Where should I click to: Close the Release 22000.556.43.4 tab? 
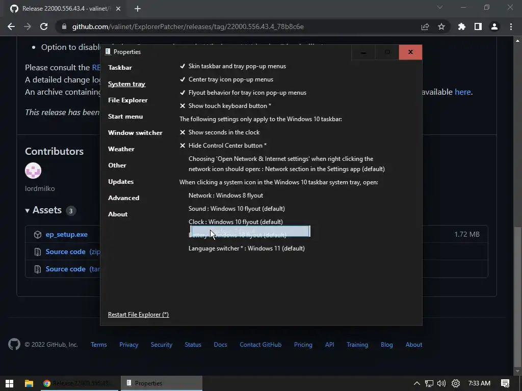(118, 9)
